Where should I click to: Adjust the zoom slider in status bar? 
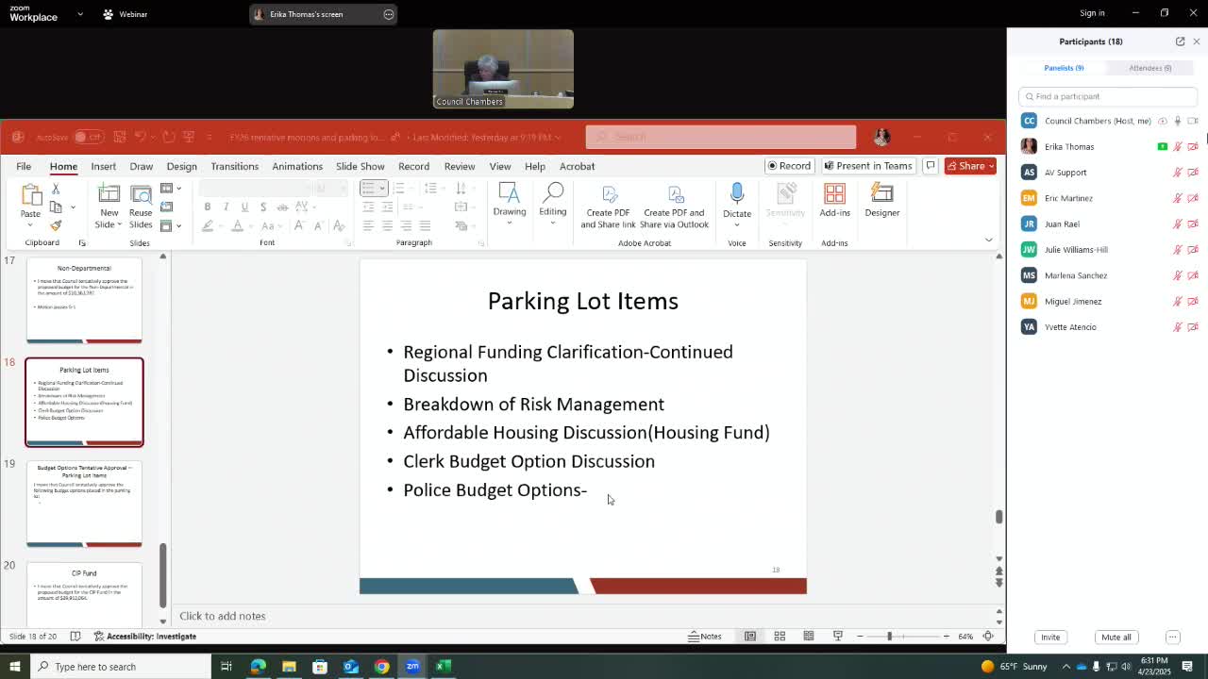coord(889,637)
